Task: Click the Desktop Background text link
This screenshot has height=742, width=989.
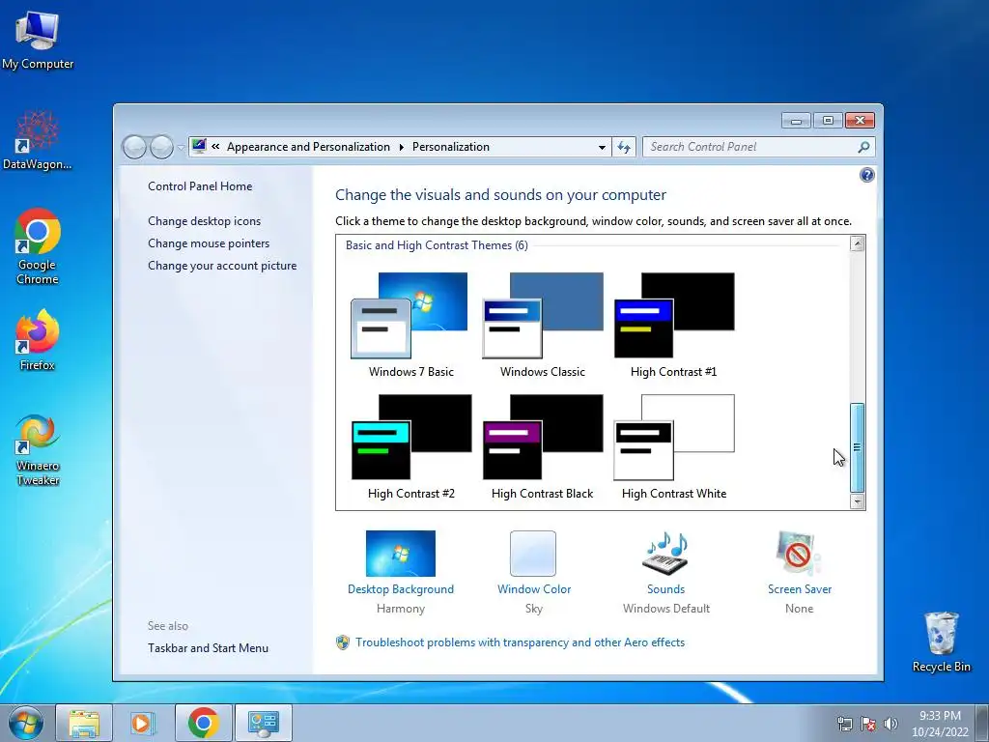Action: (401, 589)
